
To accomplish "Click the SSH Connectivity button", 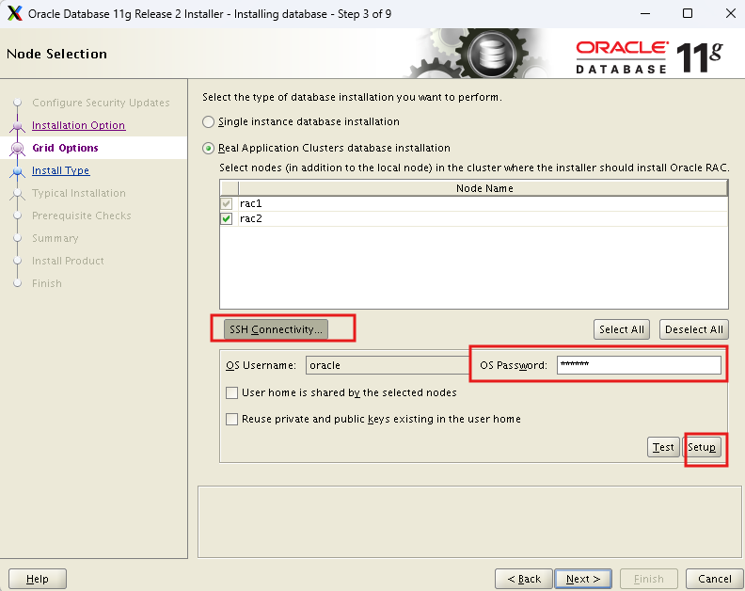I will coord(276,329).
